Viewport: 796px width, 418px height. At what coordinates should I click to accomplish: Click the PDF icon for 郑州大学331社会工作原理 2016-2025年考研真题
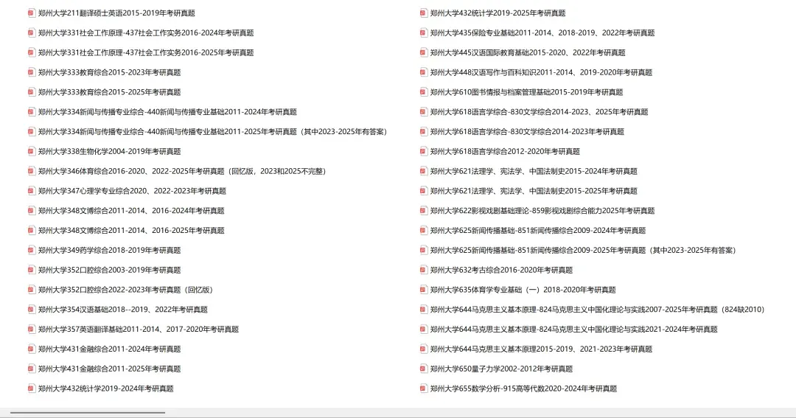[x=32, y=53]
